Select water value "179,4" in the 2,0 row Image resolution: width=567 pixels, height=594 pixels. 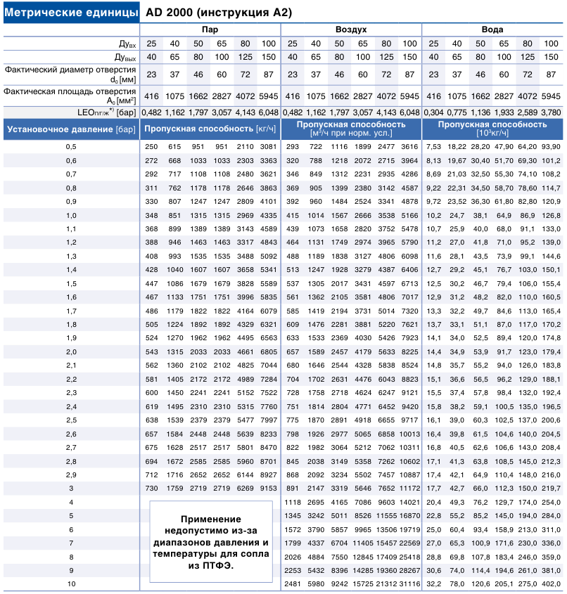pos(551,352)
